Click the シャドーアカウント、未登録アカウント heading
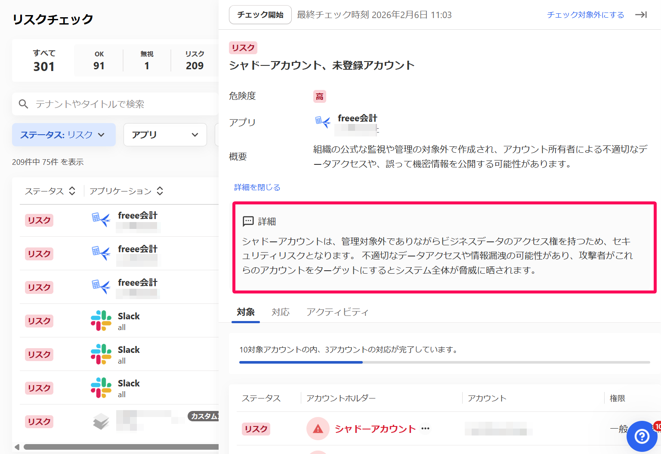Screen dimensions: 661x454 click(322, 65)
